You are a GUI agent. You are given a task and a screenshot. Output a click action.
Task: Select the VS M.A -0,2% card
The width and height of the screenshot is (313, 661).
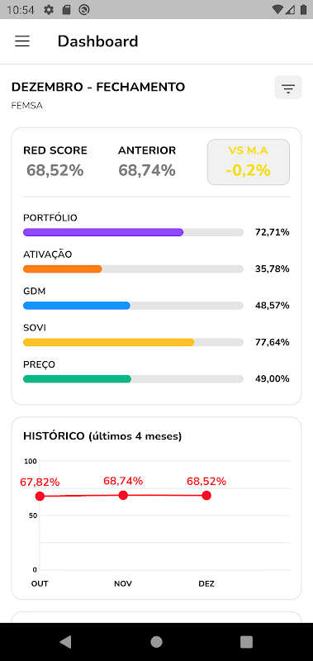(x=248, y=162)
